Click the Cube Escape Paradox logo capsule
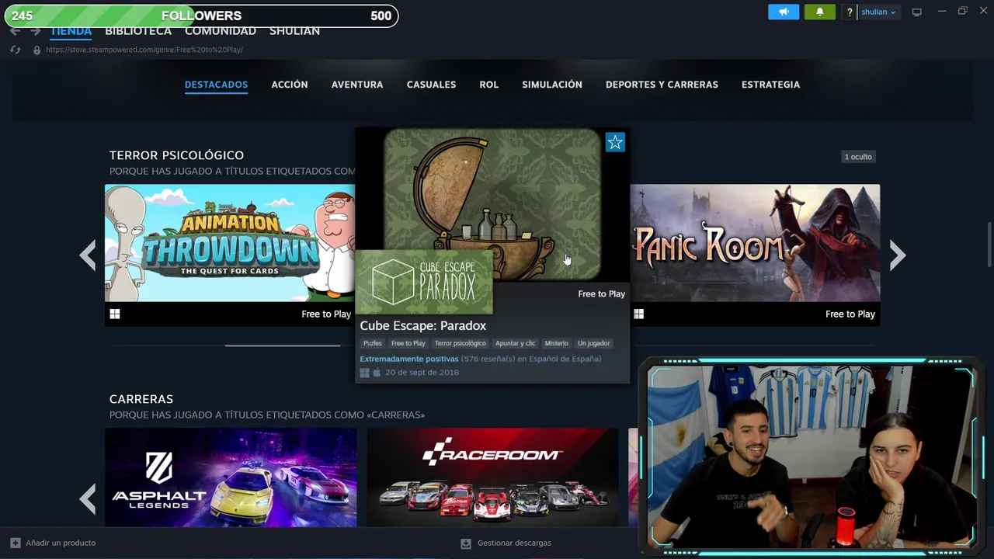This screenshot has width=994, height=559. pyautogui.click(x=424, y=282)
